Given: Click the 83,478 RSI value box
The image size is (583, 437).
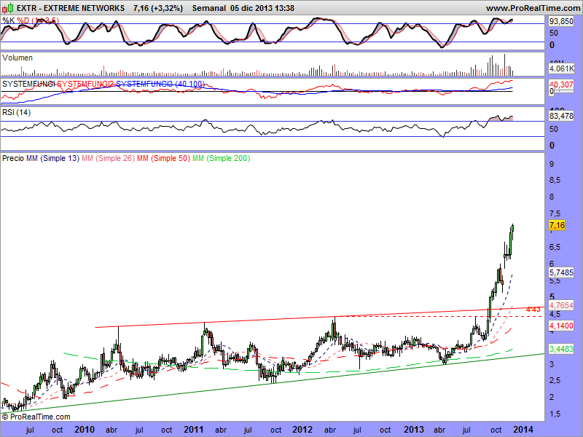Looking at the screenshot, I should coord(561,116).
